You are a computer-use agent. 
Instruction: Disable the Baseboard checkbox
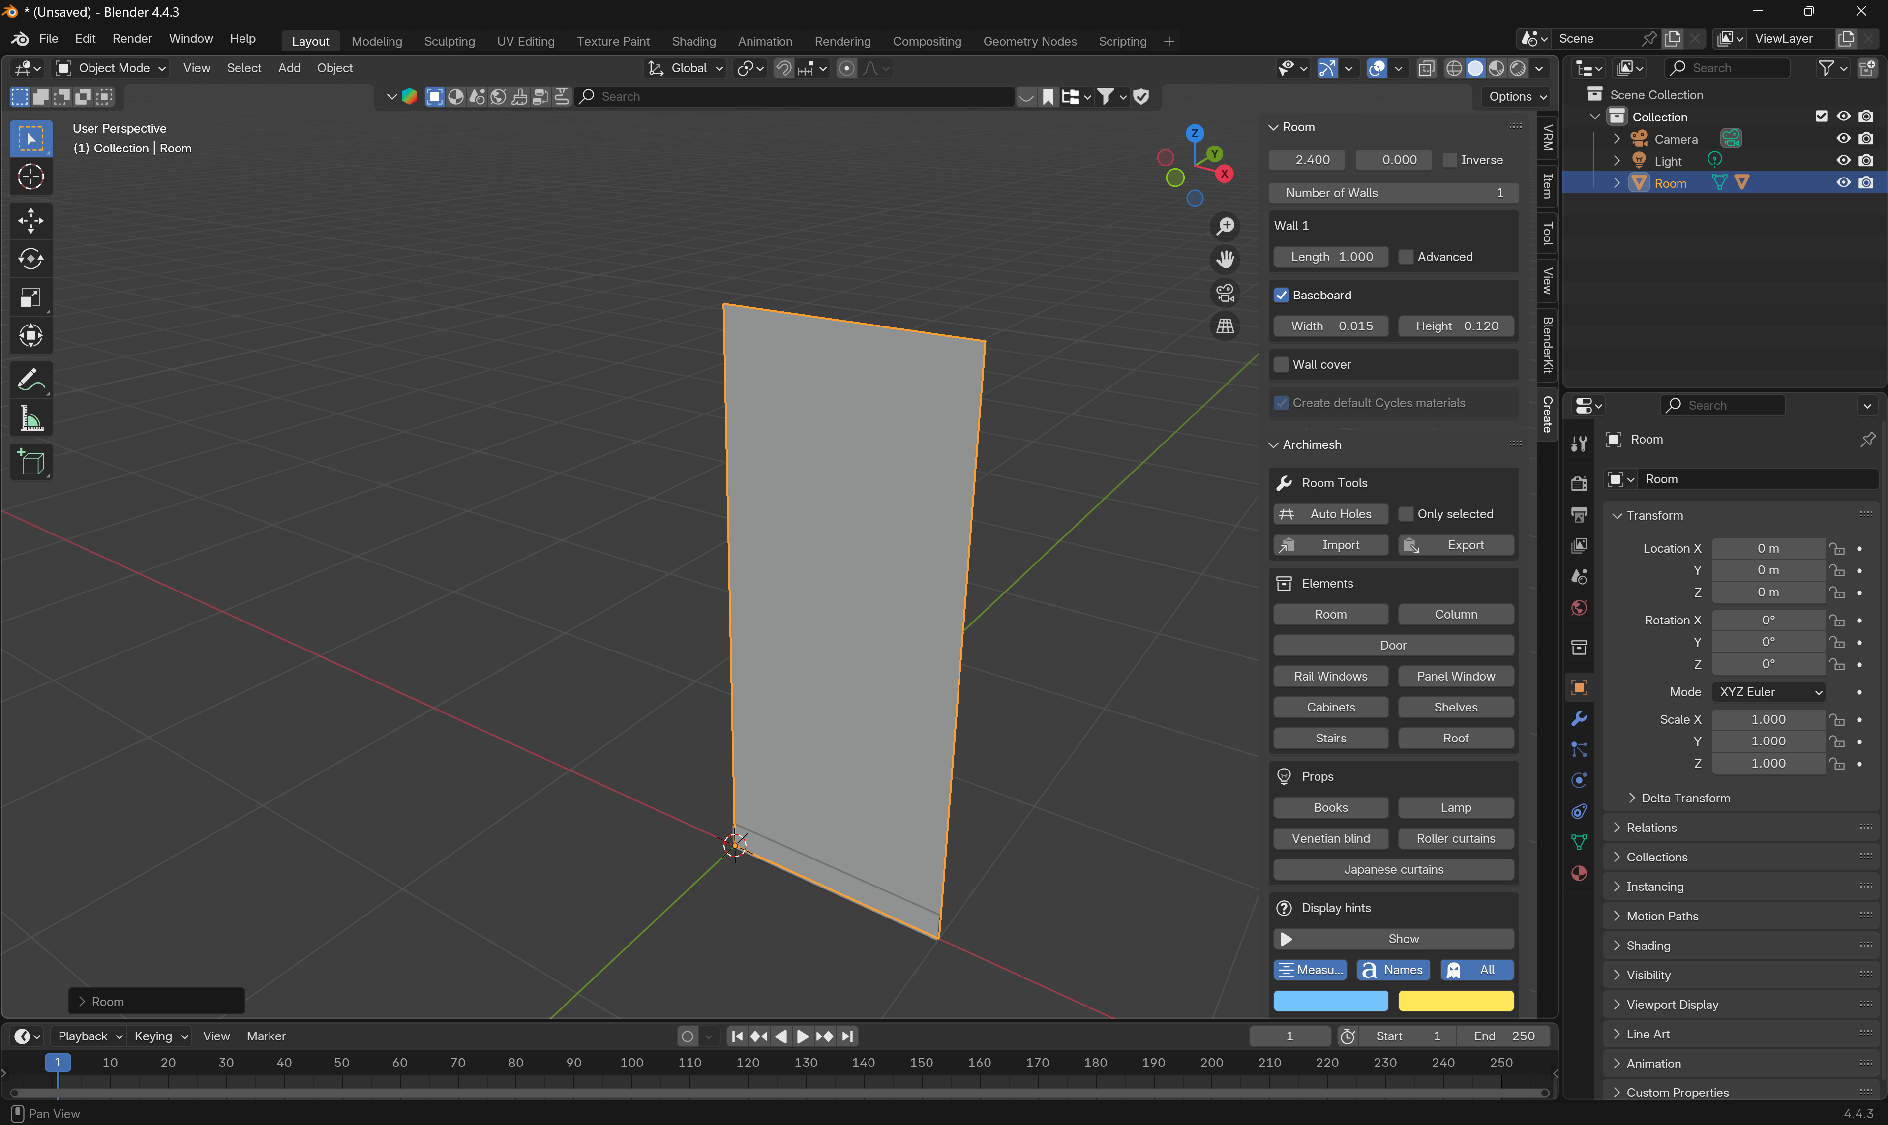pos(1282,295)
